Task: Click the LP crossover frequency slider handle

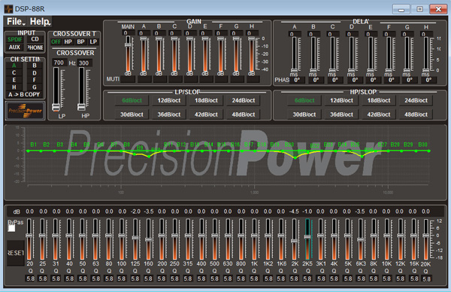Action: point(56,107)
